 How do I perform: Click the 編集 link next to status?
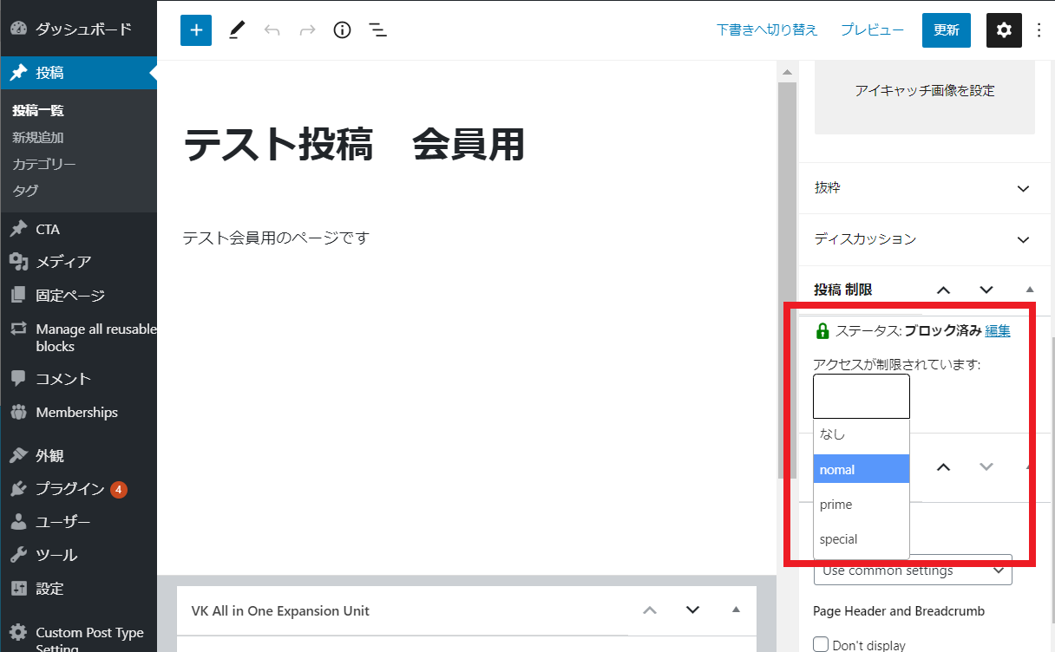pyautogui.click(x=998, y=330)
